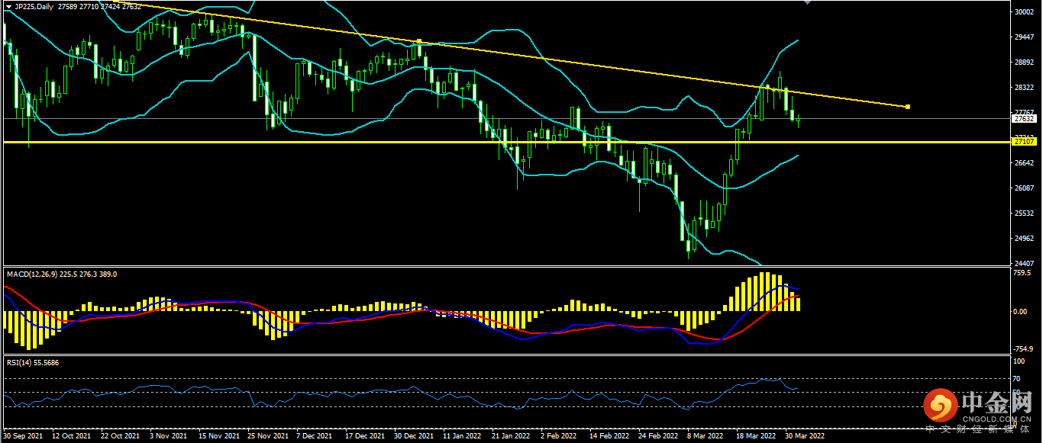Viewport: 1043px width, 443px height.
Task: Click the 15 Nov 2021 date label
Action: click(x=218, y=437)
